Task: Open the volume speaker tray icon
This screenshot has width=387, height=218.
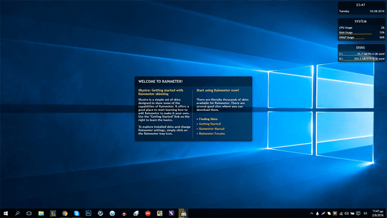Action: click(x=347, y=213)
